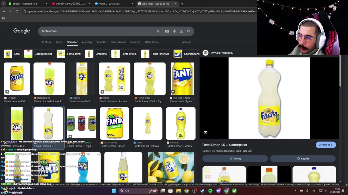This screenshot has width=348, height=195.
Task: Open the Daha Fazla Bilgi link
Action: tap(244, 151)
